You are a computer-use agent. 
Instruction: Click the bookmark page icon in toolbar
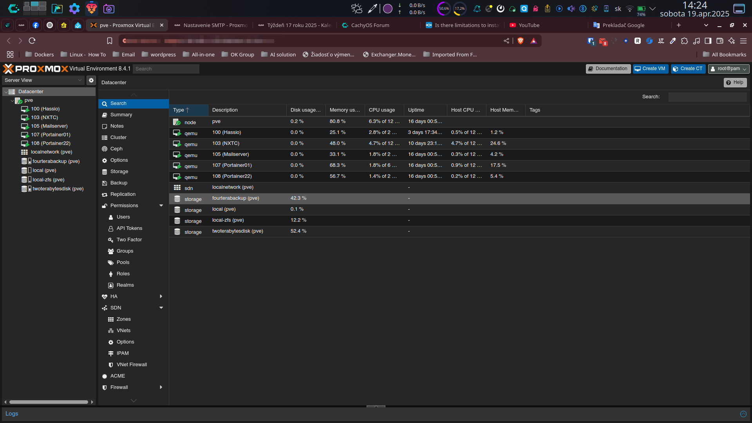tap(110, 41)
